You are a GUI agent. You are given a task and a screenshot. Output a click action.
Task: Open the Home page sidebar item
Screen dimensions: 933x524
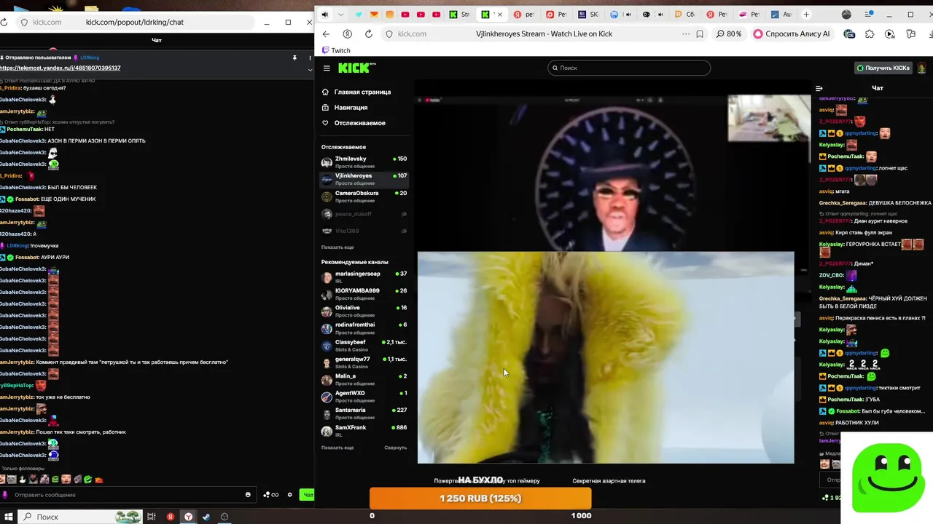point(357,92)
